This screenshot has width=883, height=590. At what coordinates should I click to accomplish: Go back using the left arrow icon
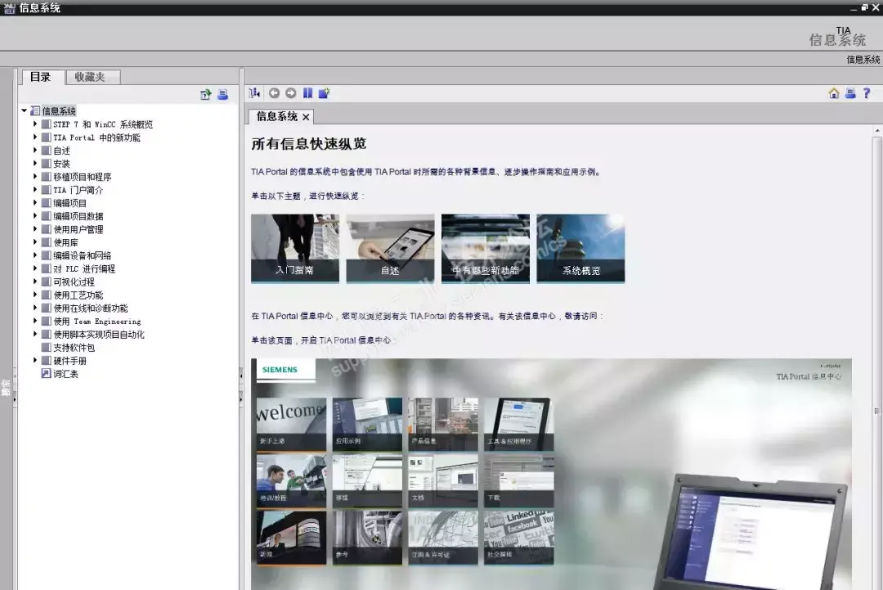tap(274, 93)
